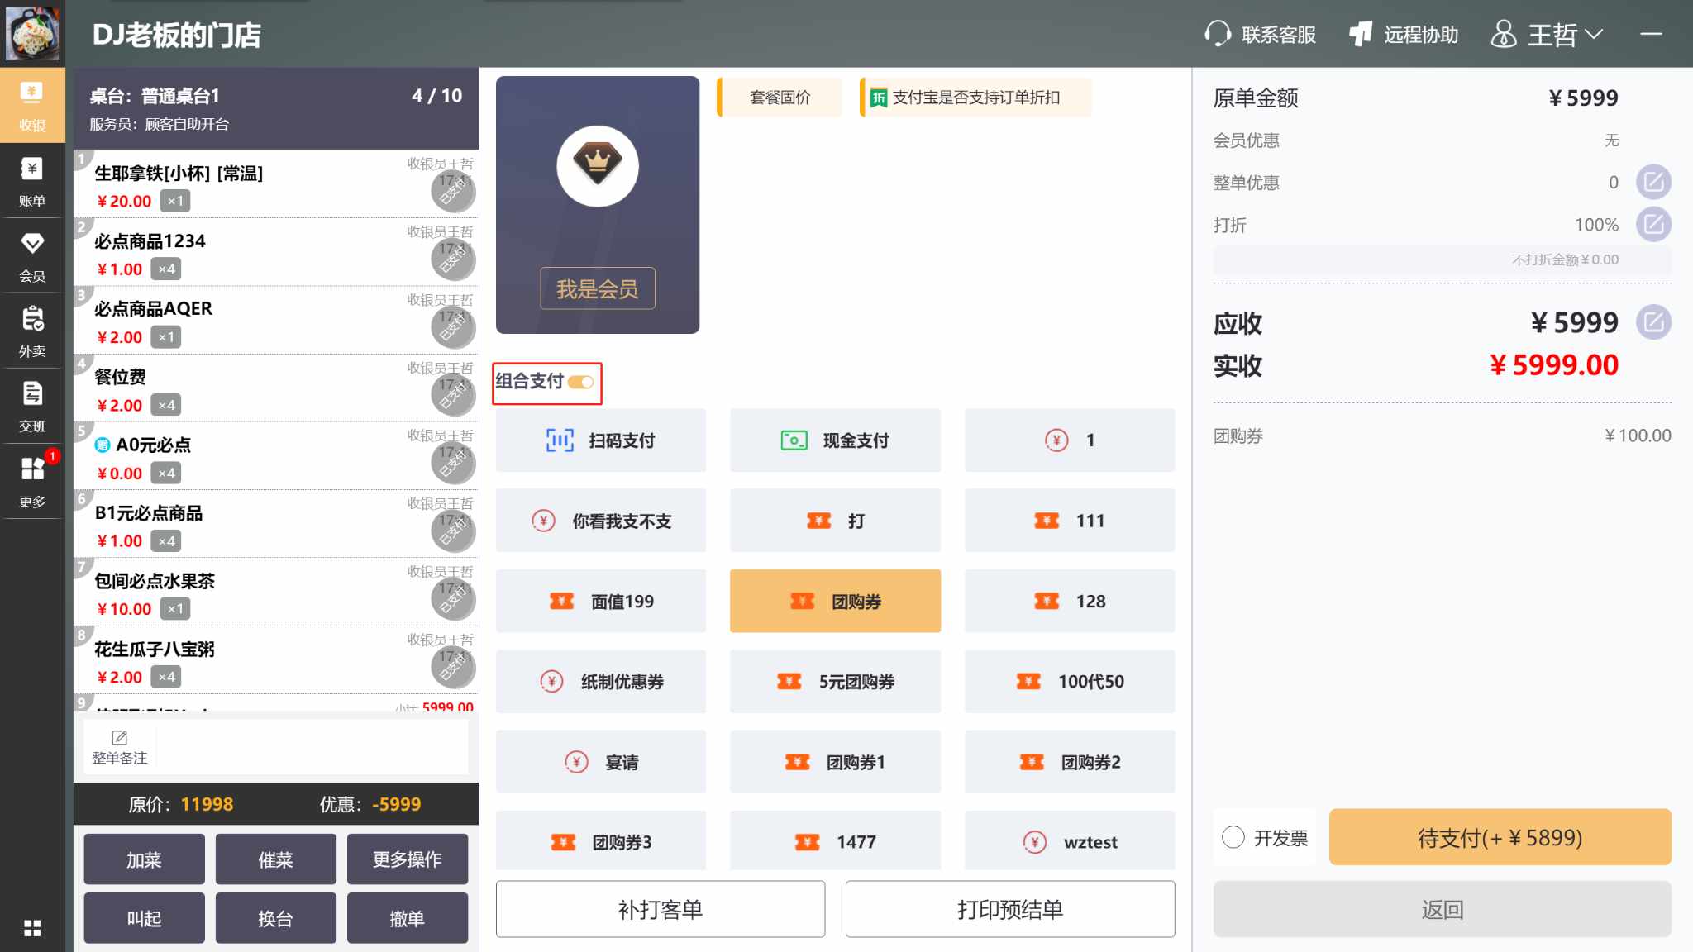1693x952 pixels.
Task: Choose 现金支付 cash payment
Action: click(835, 440)
